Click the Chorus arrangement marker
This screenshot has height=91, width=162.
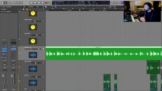[104, 10]
